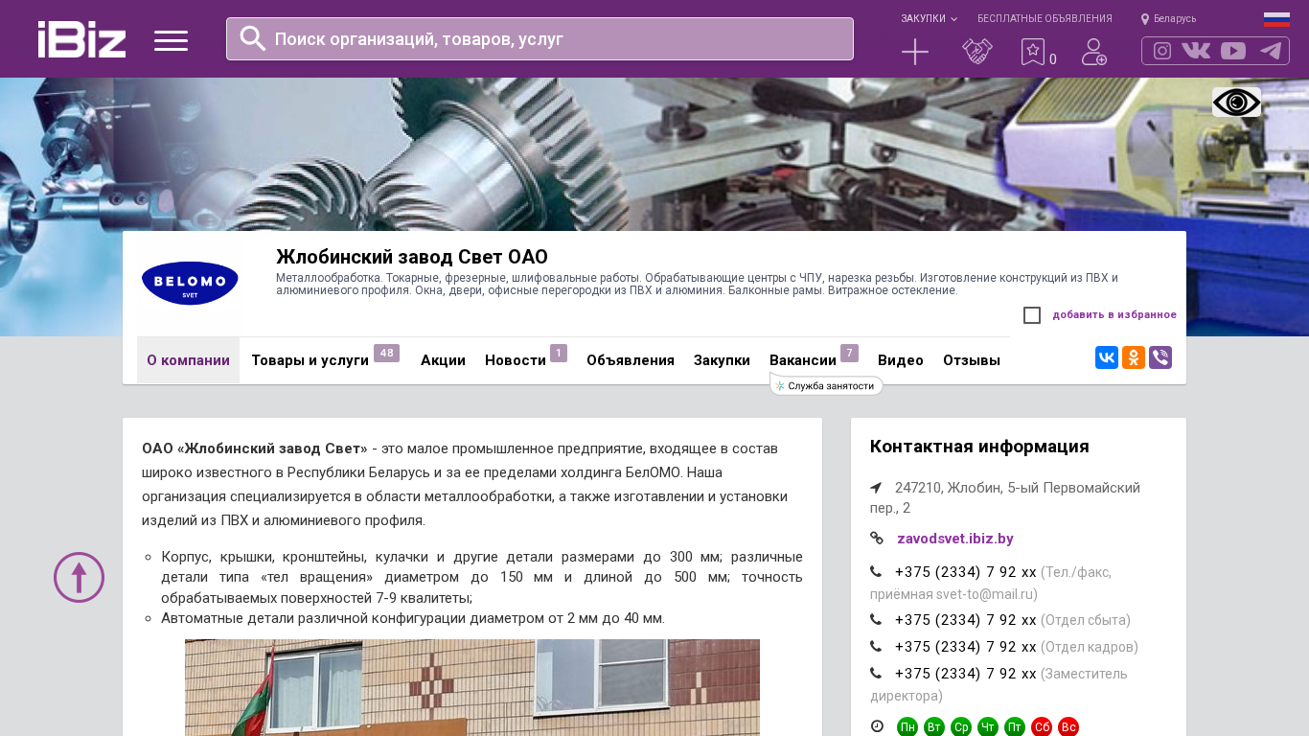This screenshot has height=736, width=1309.
Task: Open the Закупки company tab
Action: (722, 360)
